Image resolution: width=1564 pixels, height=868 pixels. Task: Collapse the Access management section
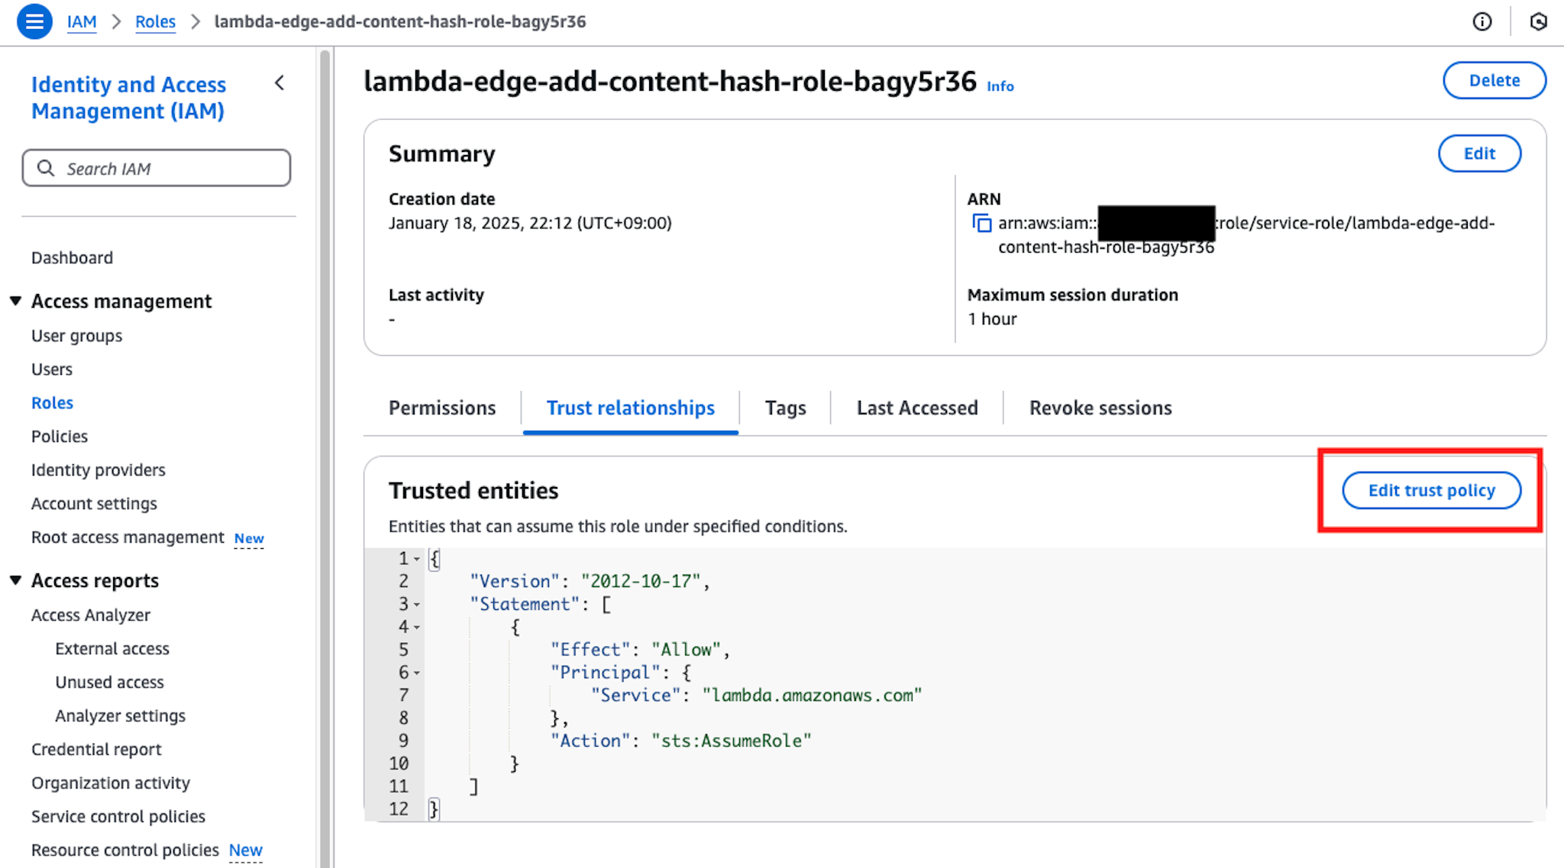click(16, 300)
